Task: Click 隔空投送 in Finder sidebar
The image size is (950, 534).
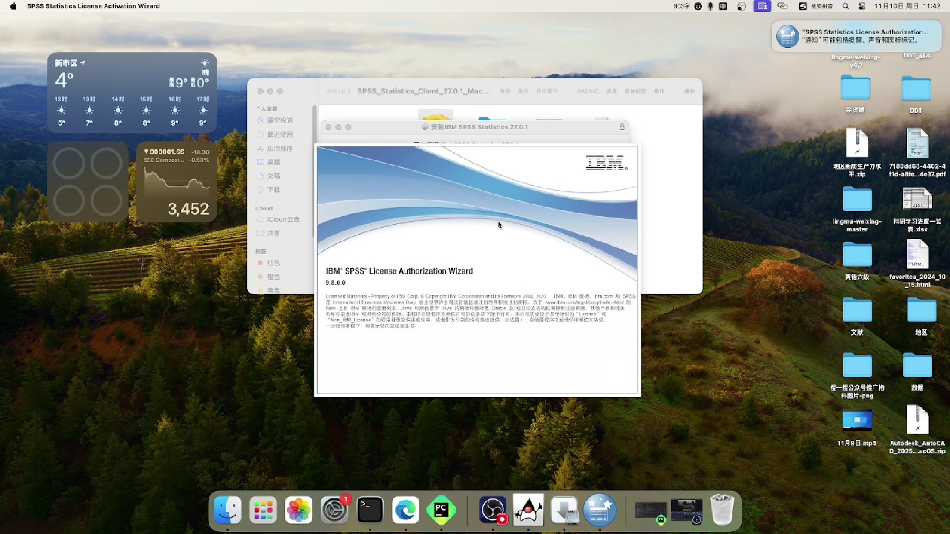Action: (x=280, y=120)
